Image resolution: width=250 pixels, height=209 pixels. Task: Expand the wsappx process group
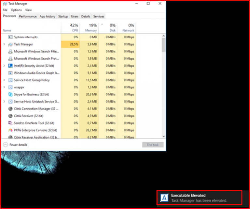(4, 87)
